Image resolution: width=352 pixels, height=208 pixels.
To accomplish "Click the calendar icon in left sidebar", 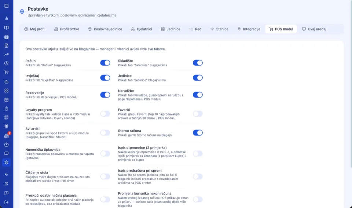I will 6,99.
